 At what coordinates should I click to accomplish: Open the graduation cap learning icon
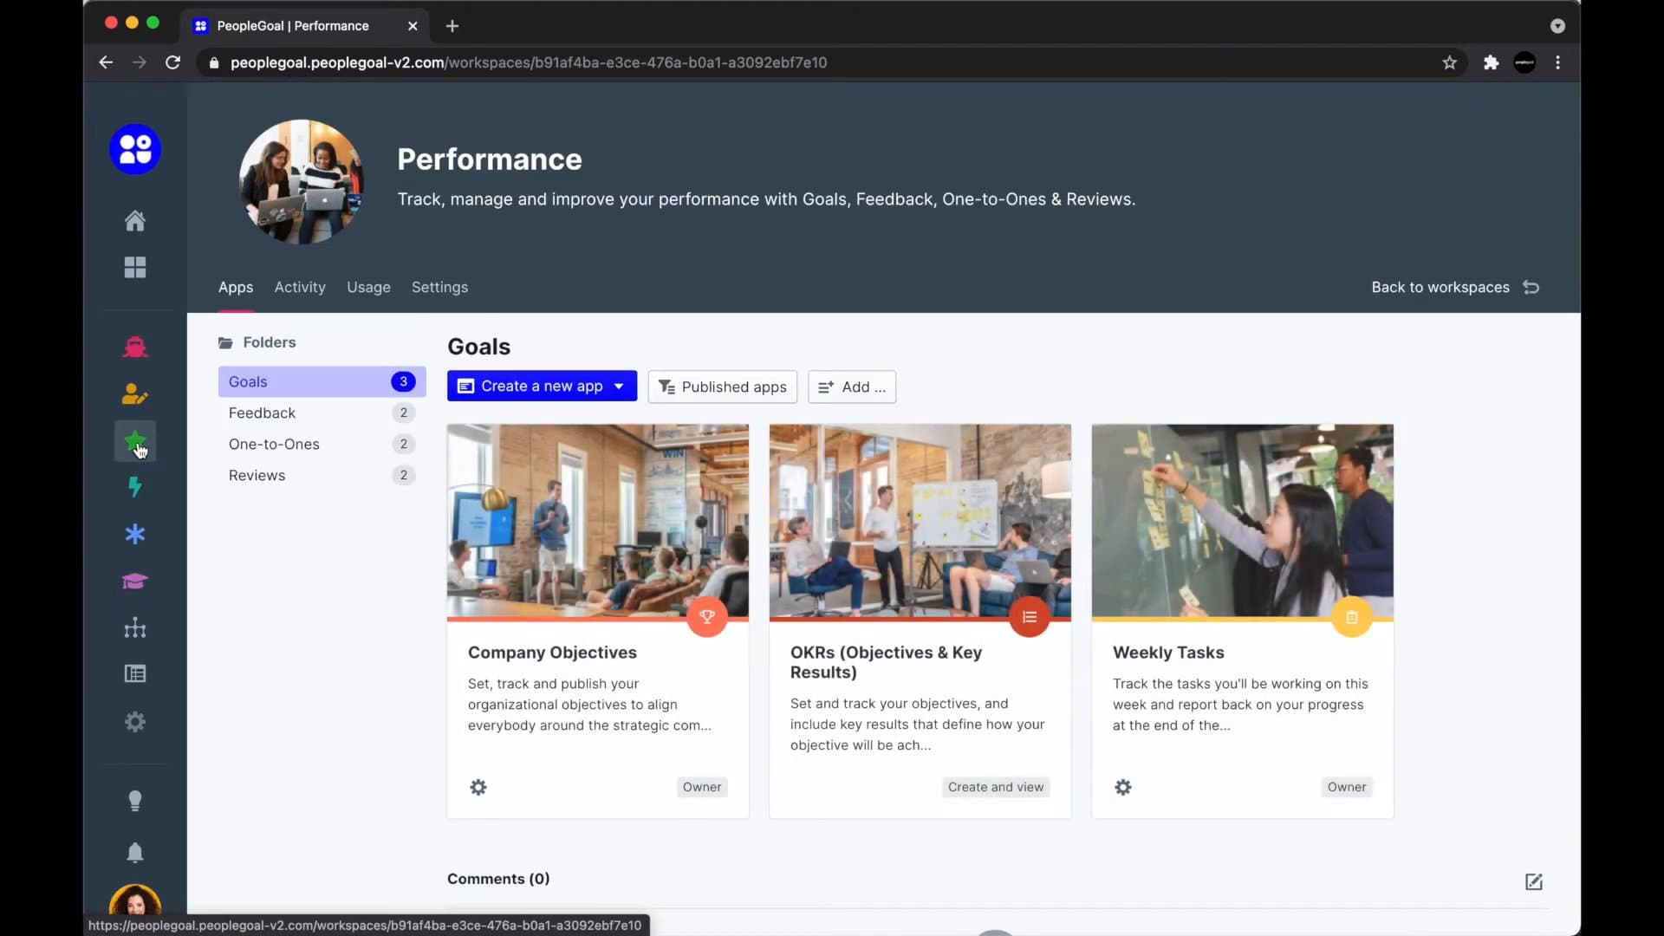(134, 581)
